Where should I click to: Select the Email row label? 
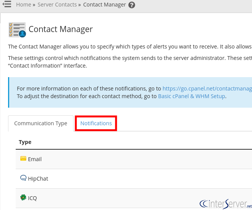coord(35,159)
